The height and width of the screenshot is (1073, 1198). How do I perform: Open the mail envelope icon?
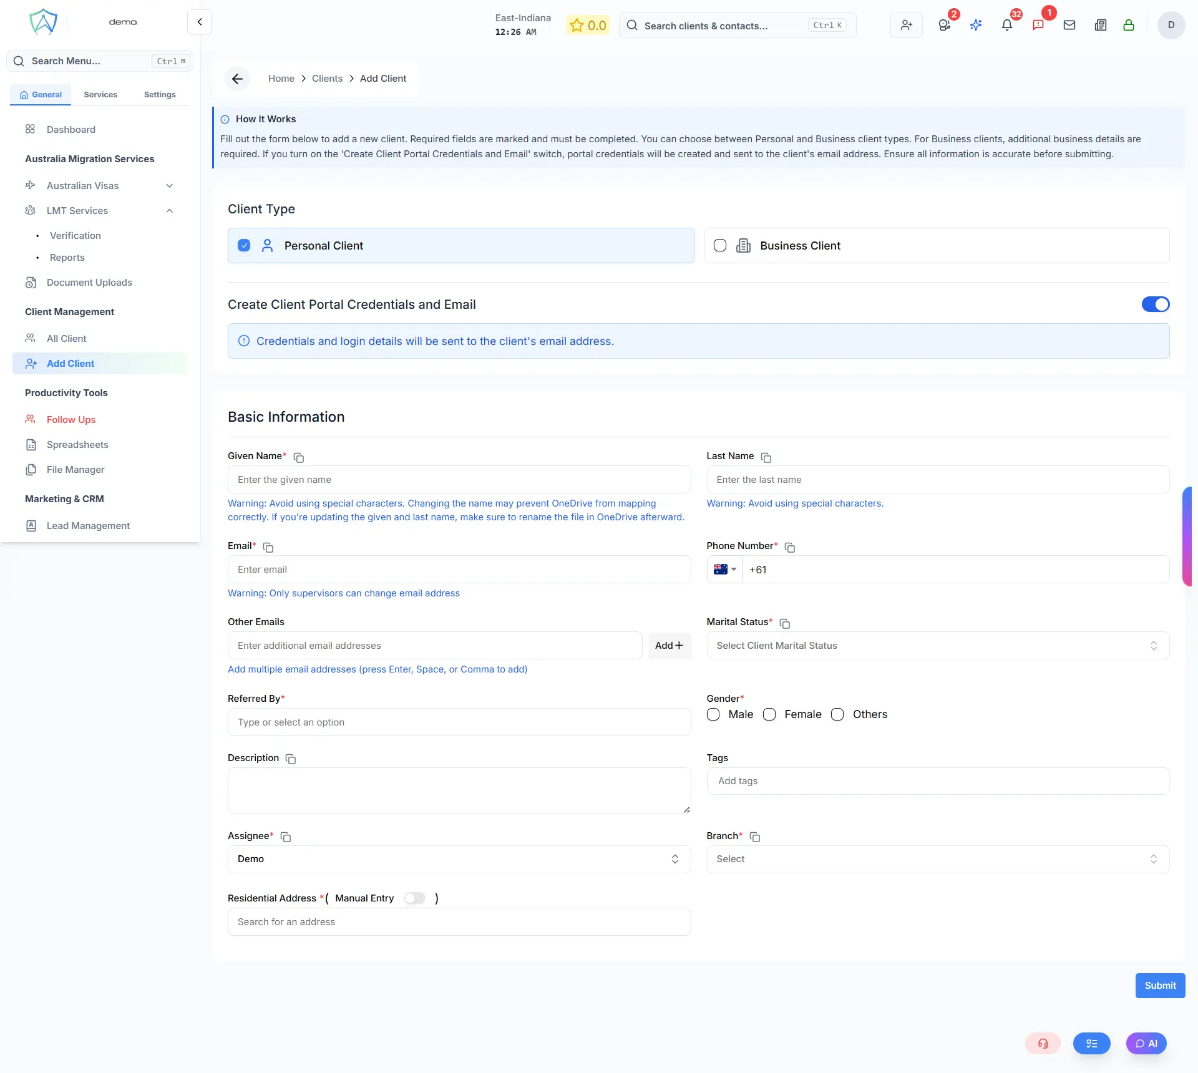(x=1069, y=25)
